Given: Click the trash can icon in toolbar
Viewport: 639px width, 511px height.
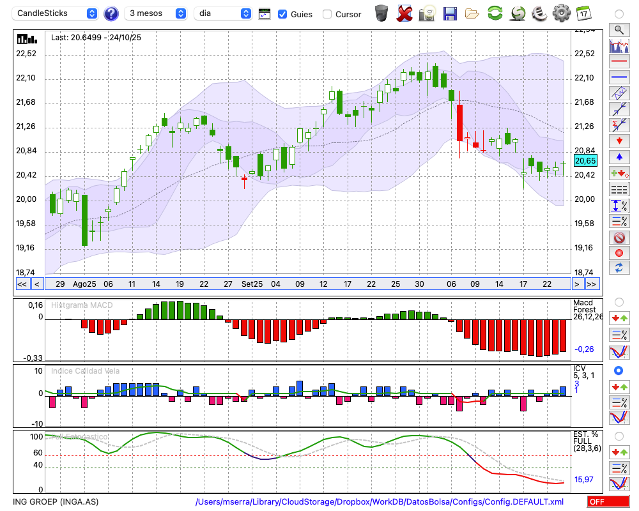Looking at the screenshot, I should coord(381,13).
